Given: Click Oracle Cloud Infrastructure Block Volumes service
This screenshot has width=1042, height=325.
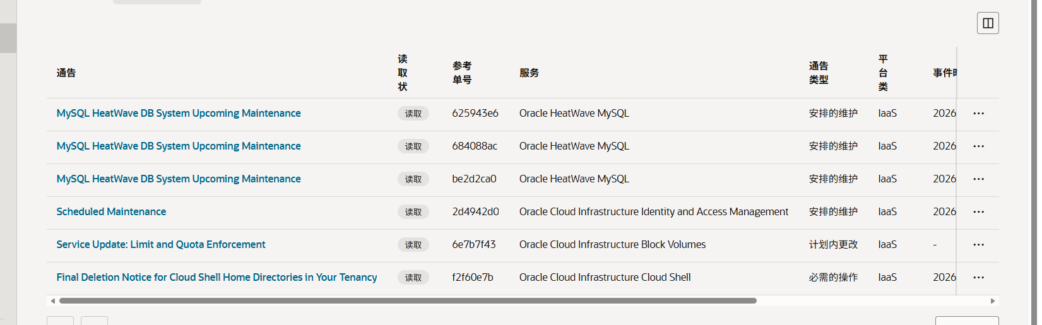Looking at the screenshot, I should point(612,245).
